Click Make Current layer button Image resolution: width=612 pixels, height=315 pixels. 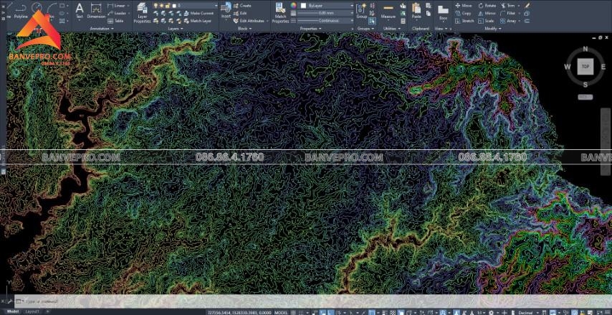coord(198,14)
